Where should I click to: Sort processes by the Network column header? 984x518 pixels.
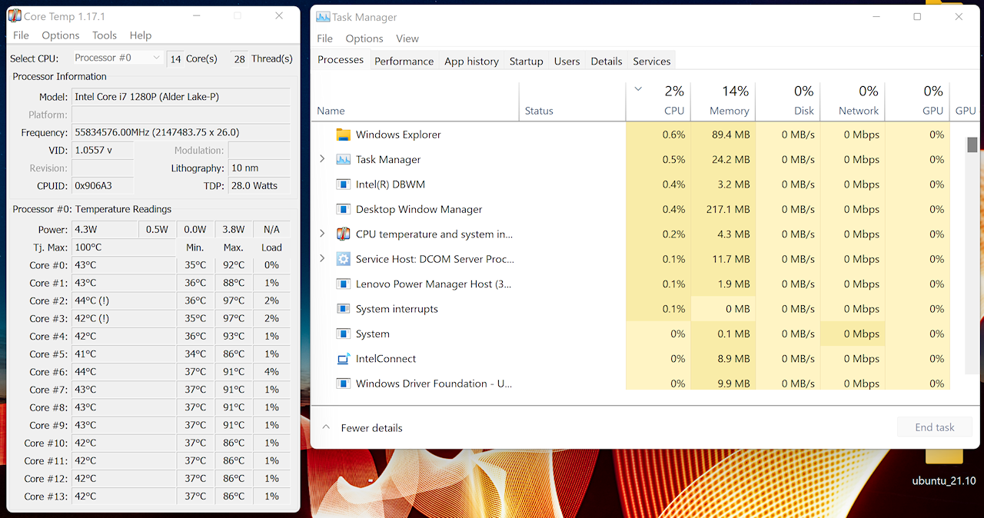click(x=853, y=101)
